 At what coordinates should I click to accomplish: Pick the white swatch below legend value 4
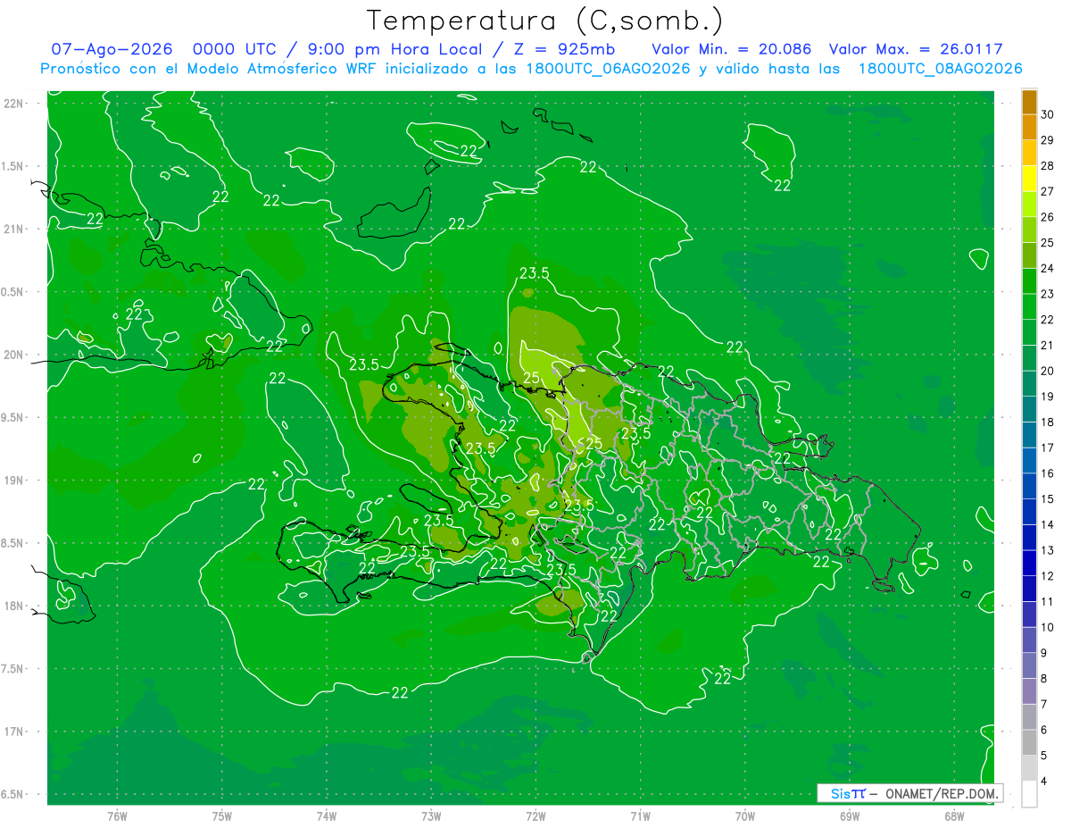pyautogui.click(x=1029, y=794)
